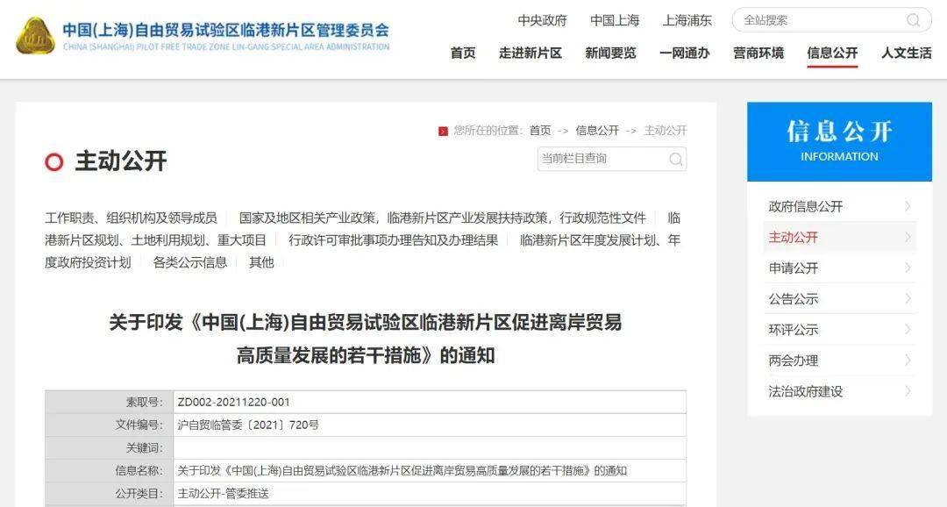The width and height of the screenshot is (947, 507).
Task: Go to 一网通办 in top navigation
Action: click(x=684, y=54)
